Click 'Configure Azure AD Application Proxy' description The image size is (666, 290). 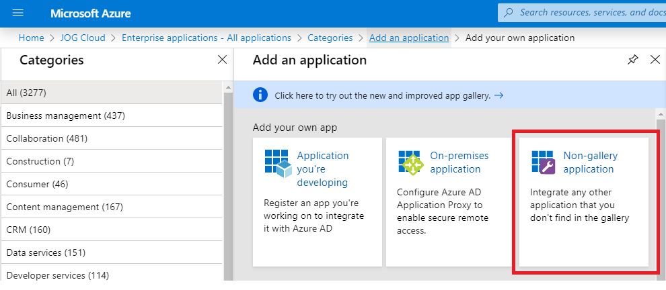443,211
